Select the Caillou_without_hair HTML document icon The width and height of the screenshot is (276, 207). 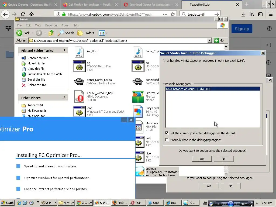click(79, 96)
